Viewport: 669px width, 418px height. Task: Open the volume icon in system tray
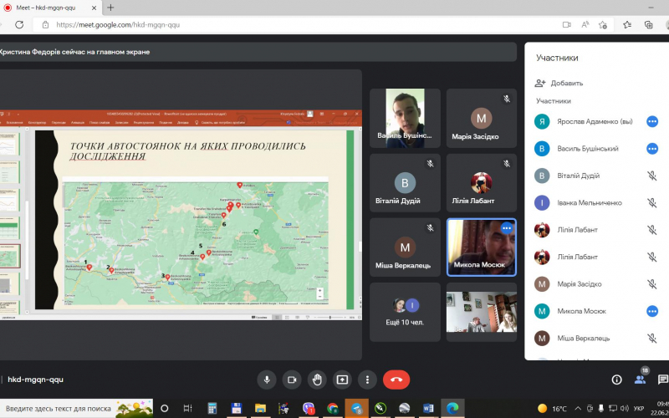point(625,409)
